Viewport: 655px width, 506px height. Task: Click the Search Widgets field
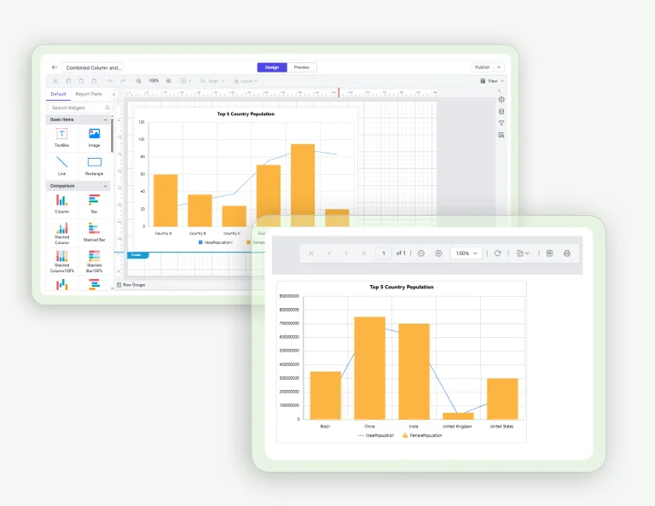(79, 108)
